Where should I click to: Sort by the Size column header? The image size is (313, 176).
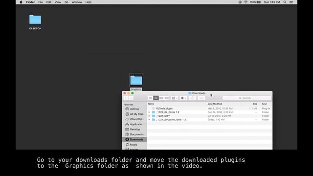(255, 104)
